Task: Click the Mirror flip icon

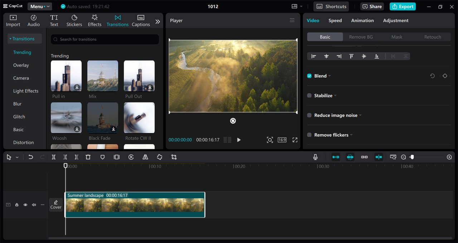Action: tap(145, 157)
